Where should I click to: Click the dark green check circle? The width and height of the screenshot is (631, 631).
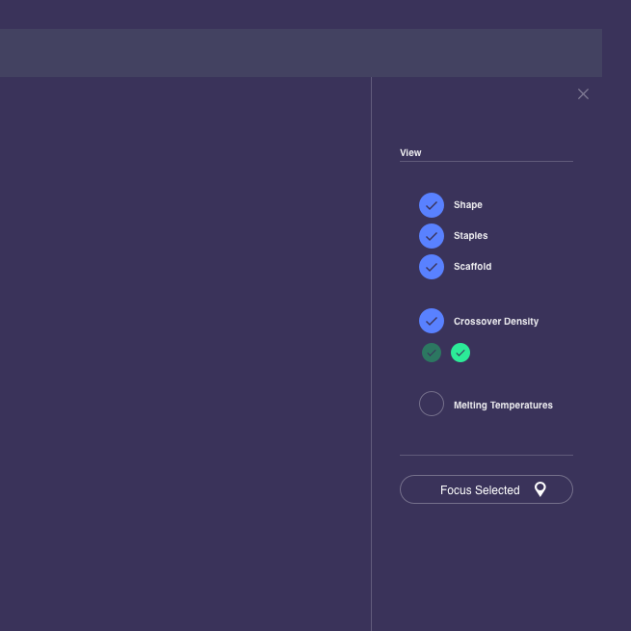click(x=432, y=353)
